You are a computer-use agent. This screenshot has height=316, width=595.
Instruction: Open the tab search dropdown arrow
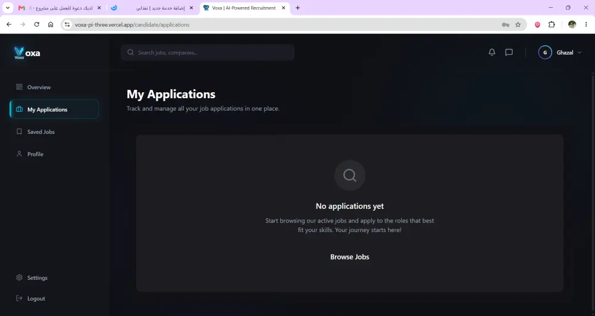[x=8, y=8]
